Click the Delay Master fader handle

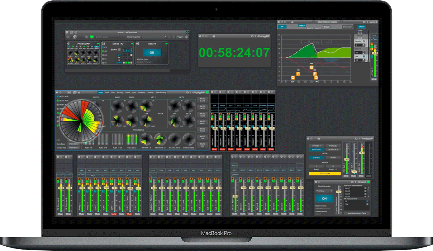(235, 196)
